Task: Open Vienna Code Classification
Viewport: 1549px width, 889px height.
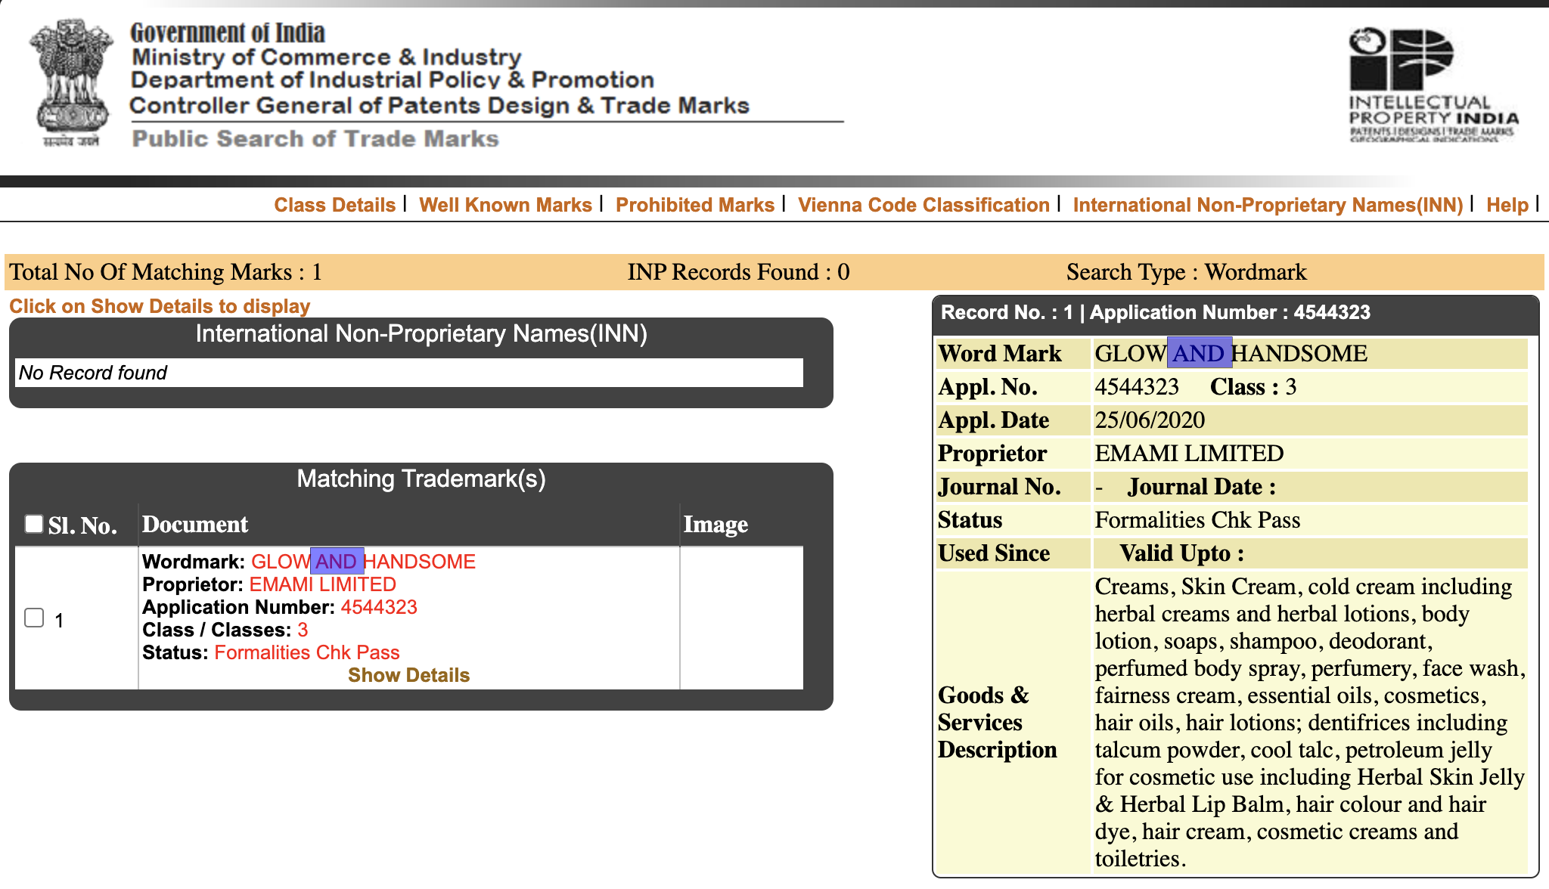Action: 924,205
